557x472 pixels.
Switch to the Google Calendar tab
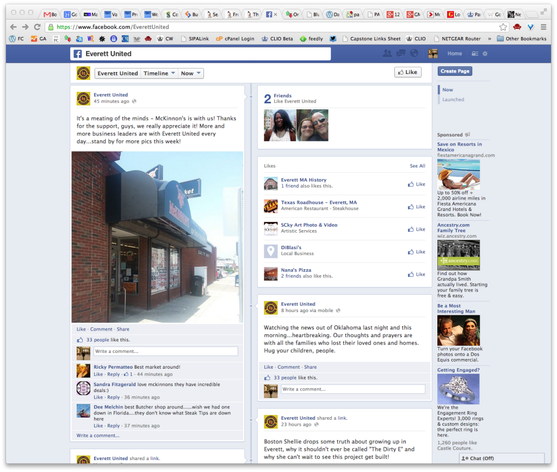pyautogui.click(x=71, y=15)
